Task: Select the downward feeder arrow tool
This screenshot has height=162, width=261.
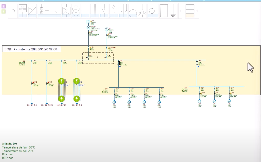Action: tap(174, 11)
